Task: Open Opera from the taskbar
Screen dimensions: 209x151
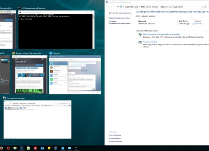Action: tap(8, 148)
